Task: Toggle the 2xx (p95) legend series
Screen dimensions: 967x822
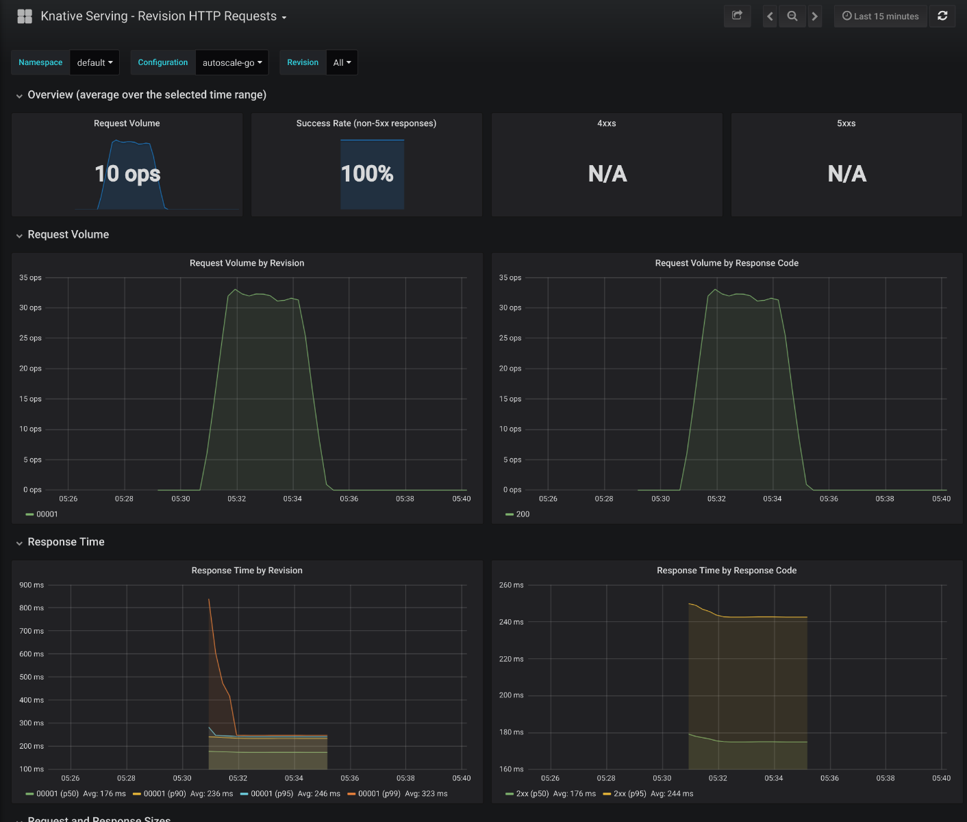Action: 629,793
